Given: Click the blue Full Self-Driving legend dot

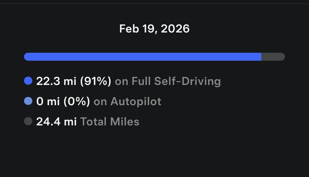Looking at the screenshot, I should coord(28,81).
